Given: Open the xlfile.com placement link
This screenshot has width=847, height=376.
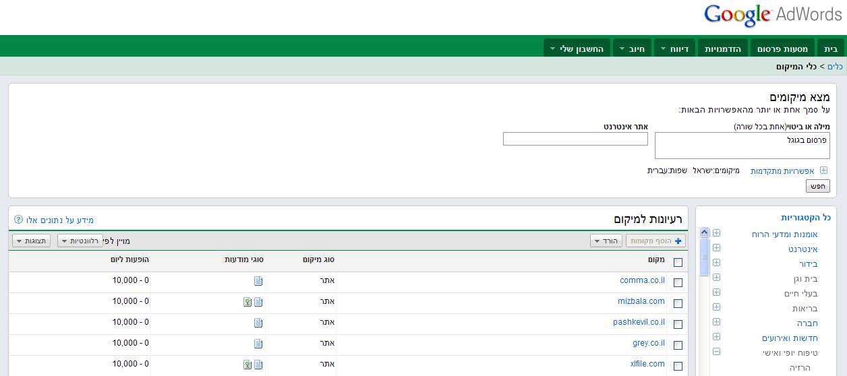Looking at the screenshot, I should pyautogui.click(x=647, y=364).
